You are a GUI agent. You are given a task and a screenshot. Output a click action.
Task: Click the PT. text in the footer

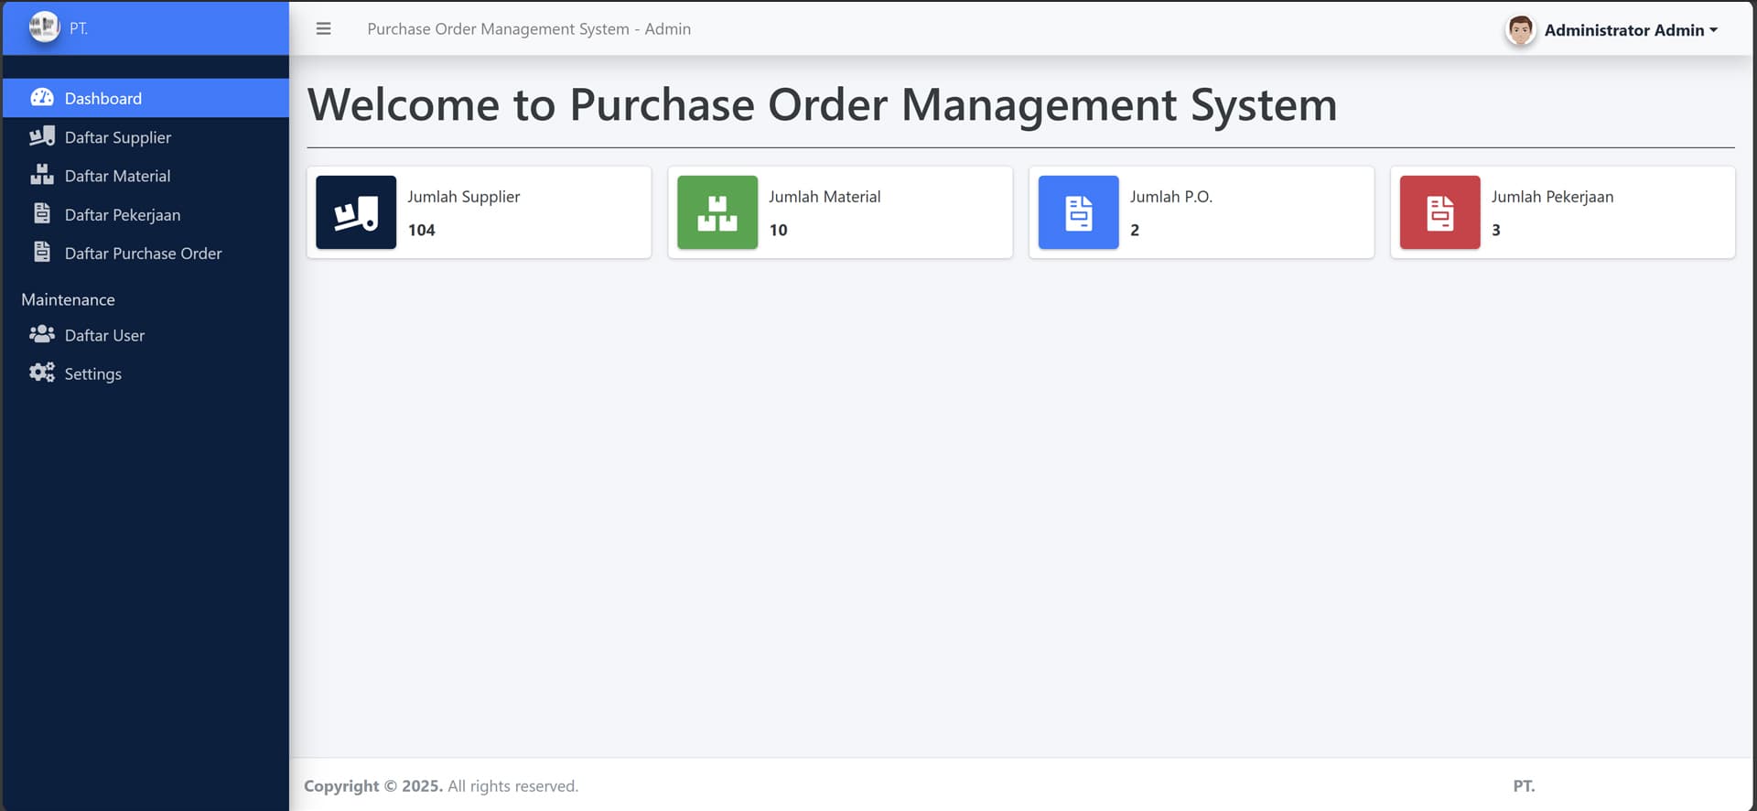[x=1524, y=785]
